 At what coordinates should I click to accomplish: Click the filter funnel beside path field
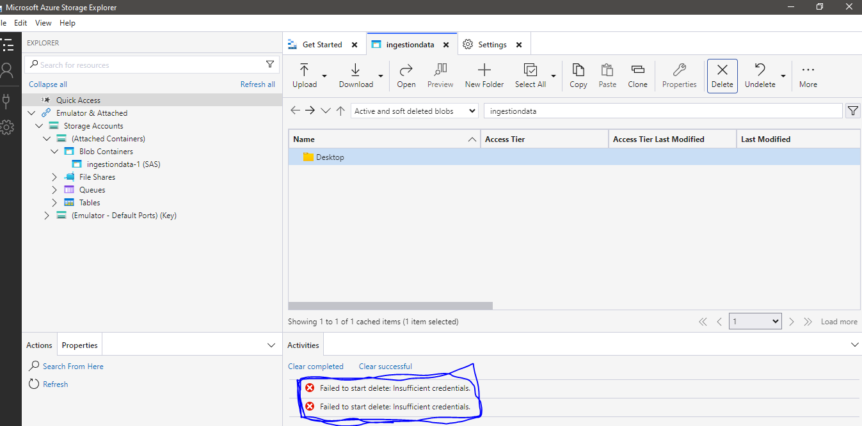coord(852,111)
